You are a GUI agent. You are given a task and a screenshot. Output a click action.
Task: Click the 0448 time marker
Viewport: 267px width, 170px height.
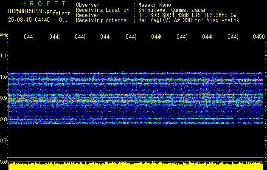point(208,37)
